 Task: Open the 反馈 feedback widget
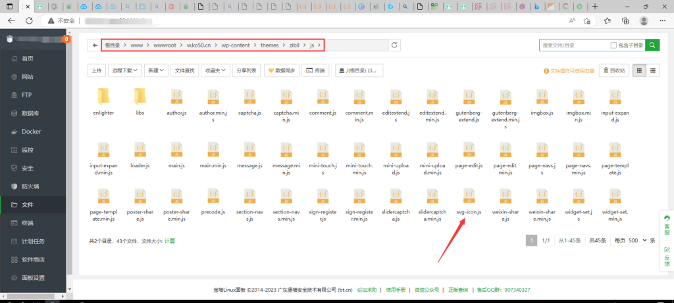coord(667,256)
